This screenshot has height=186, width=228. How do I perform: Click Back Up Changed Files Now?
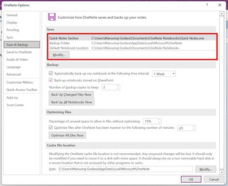[71, 95]
